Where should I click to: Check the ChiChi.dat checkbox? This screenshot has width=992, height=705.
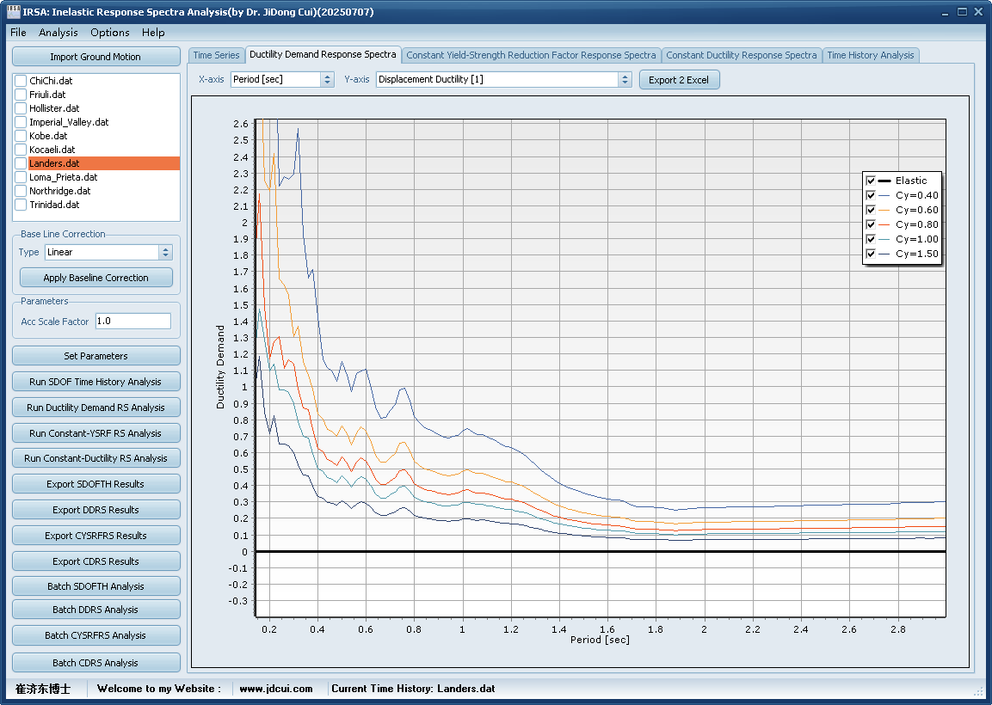click(22, 81)
